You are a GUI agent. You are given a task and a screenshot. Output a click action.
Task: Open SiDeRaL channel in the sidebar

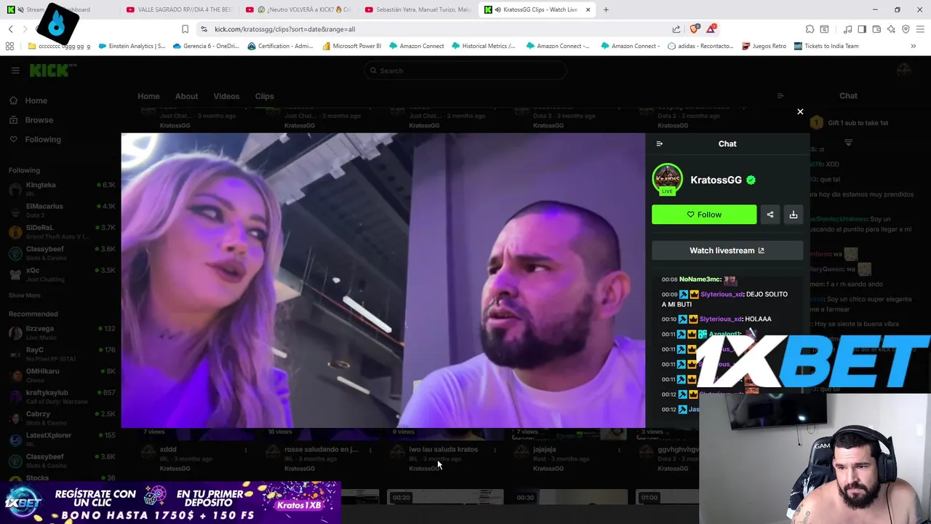(62, 231)
